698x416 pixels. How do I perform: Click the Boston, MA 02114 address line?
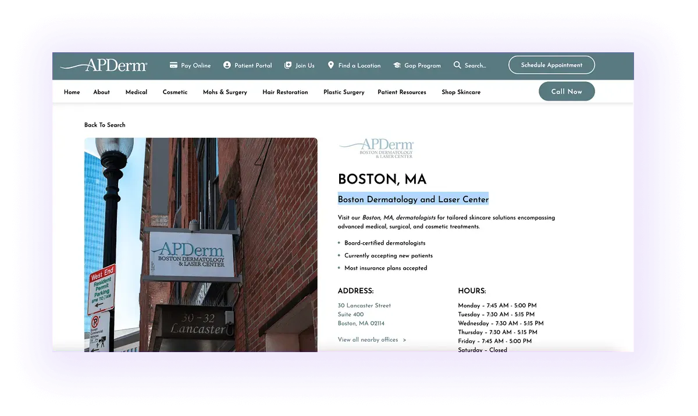point(361,324)
